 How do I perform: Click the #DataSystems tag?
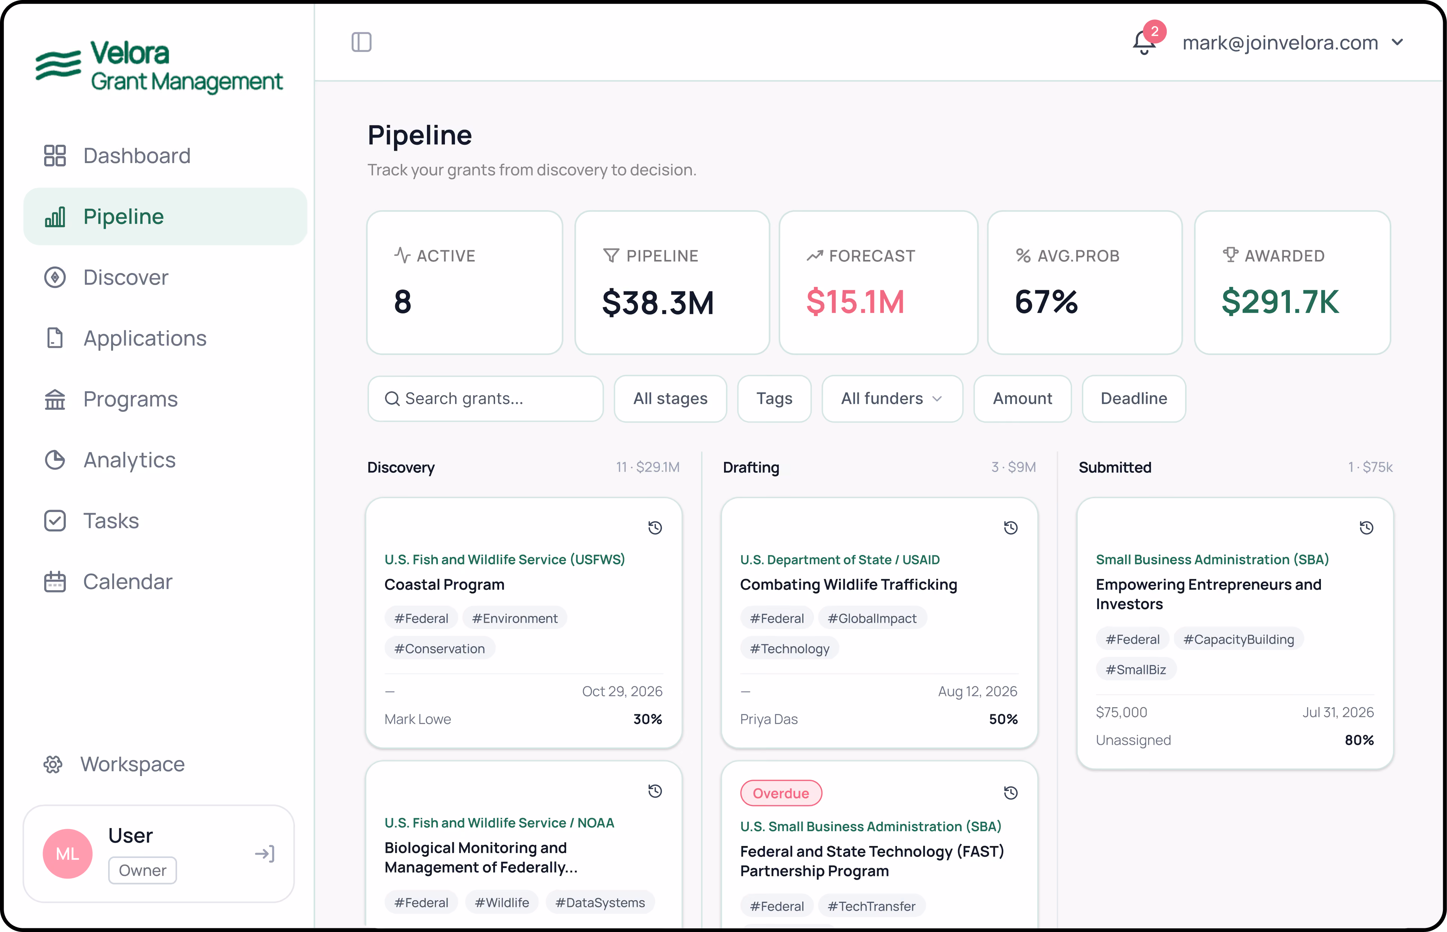tap(600, 903)
